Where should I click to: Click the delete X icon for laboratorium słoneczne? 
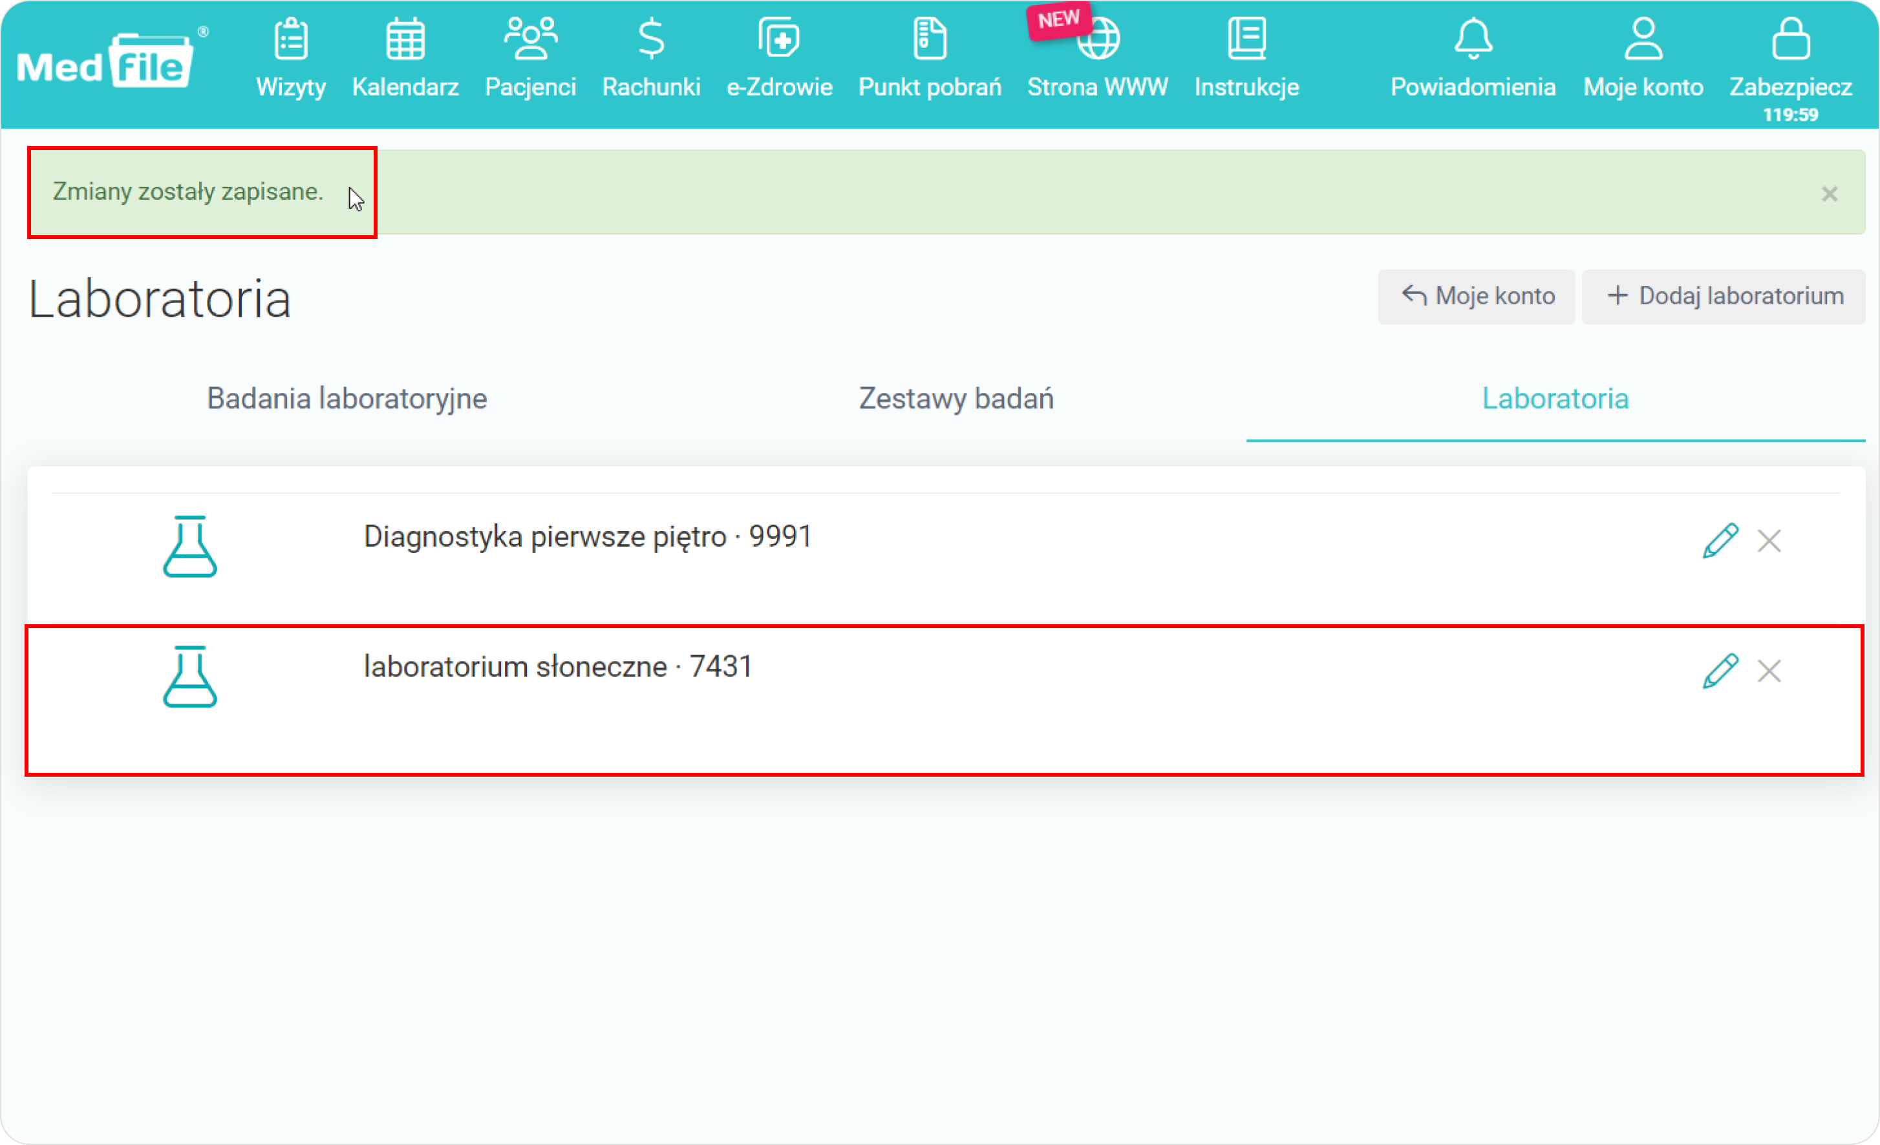click(1770, 669)
